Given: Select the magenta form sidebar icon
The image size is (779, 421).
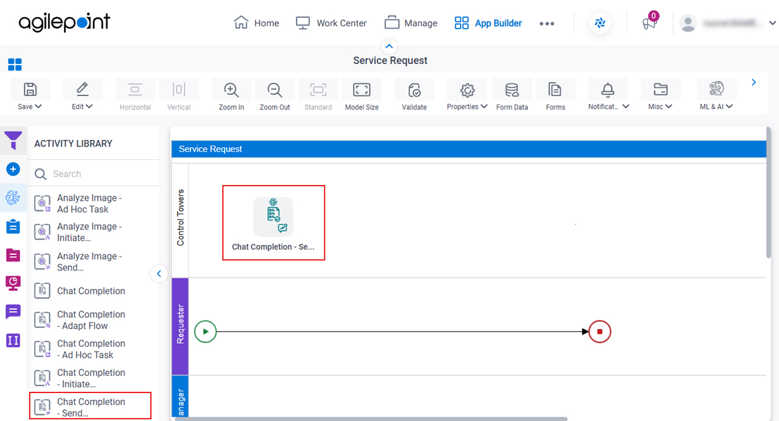Looking at the screenshot, I should 13,256.
